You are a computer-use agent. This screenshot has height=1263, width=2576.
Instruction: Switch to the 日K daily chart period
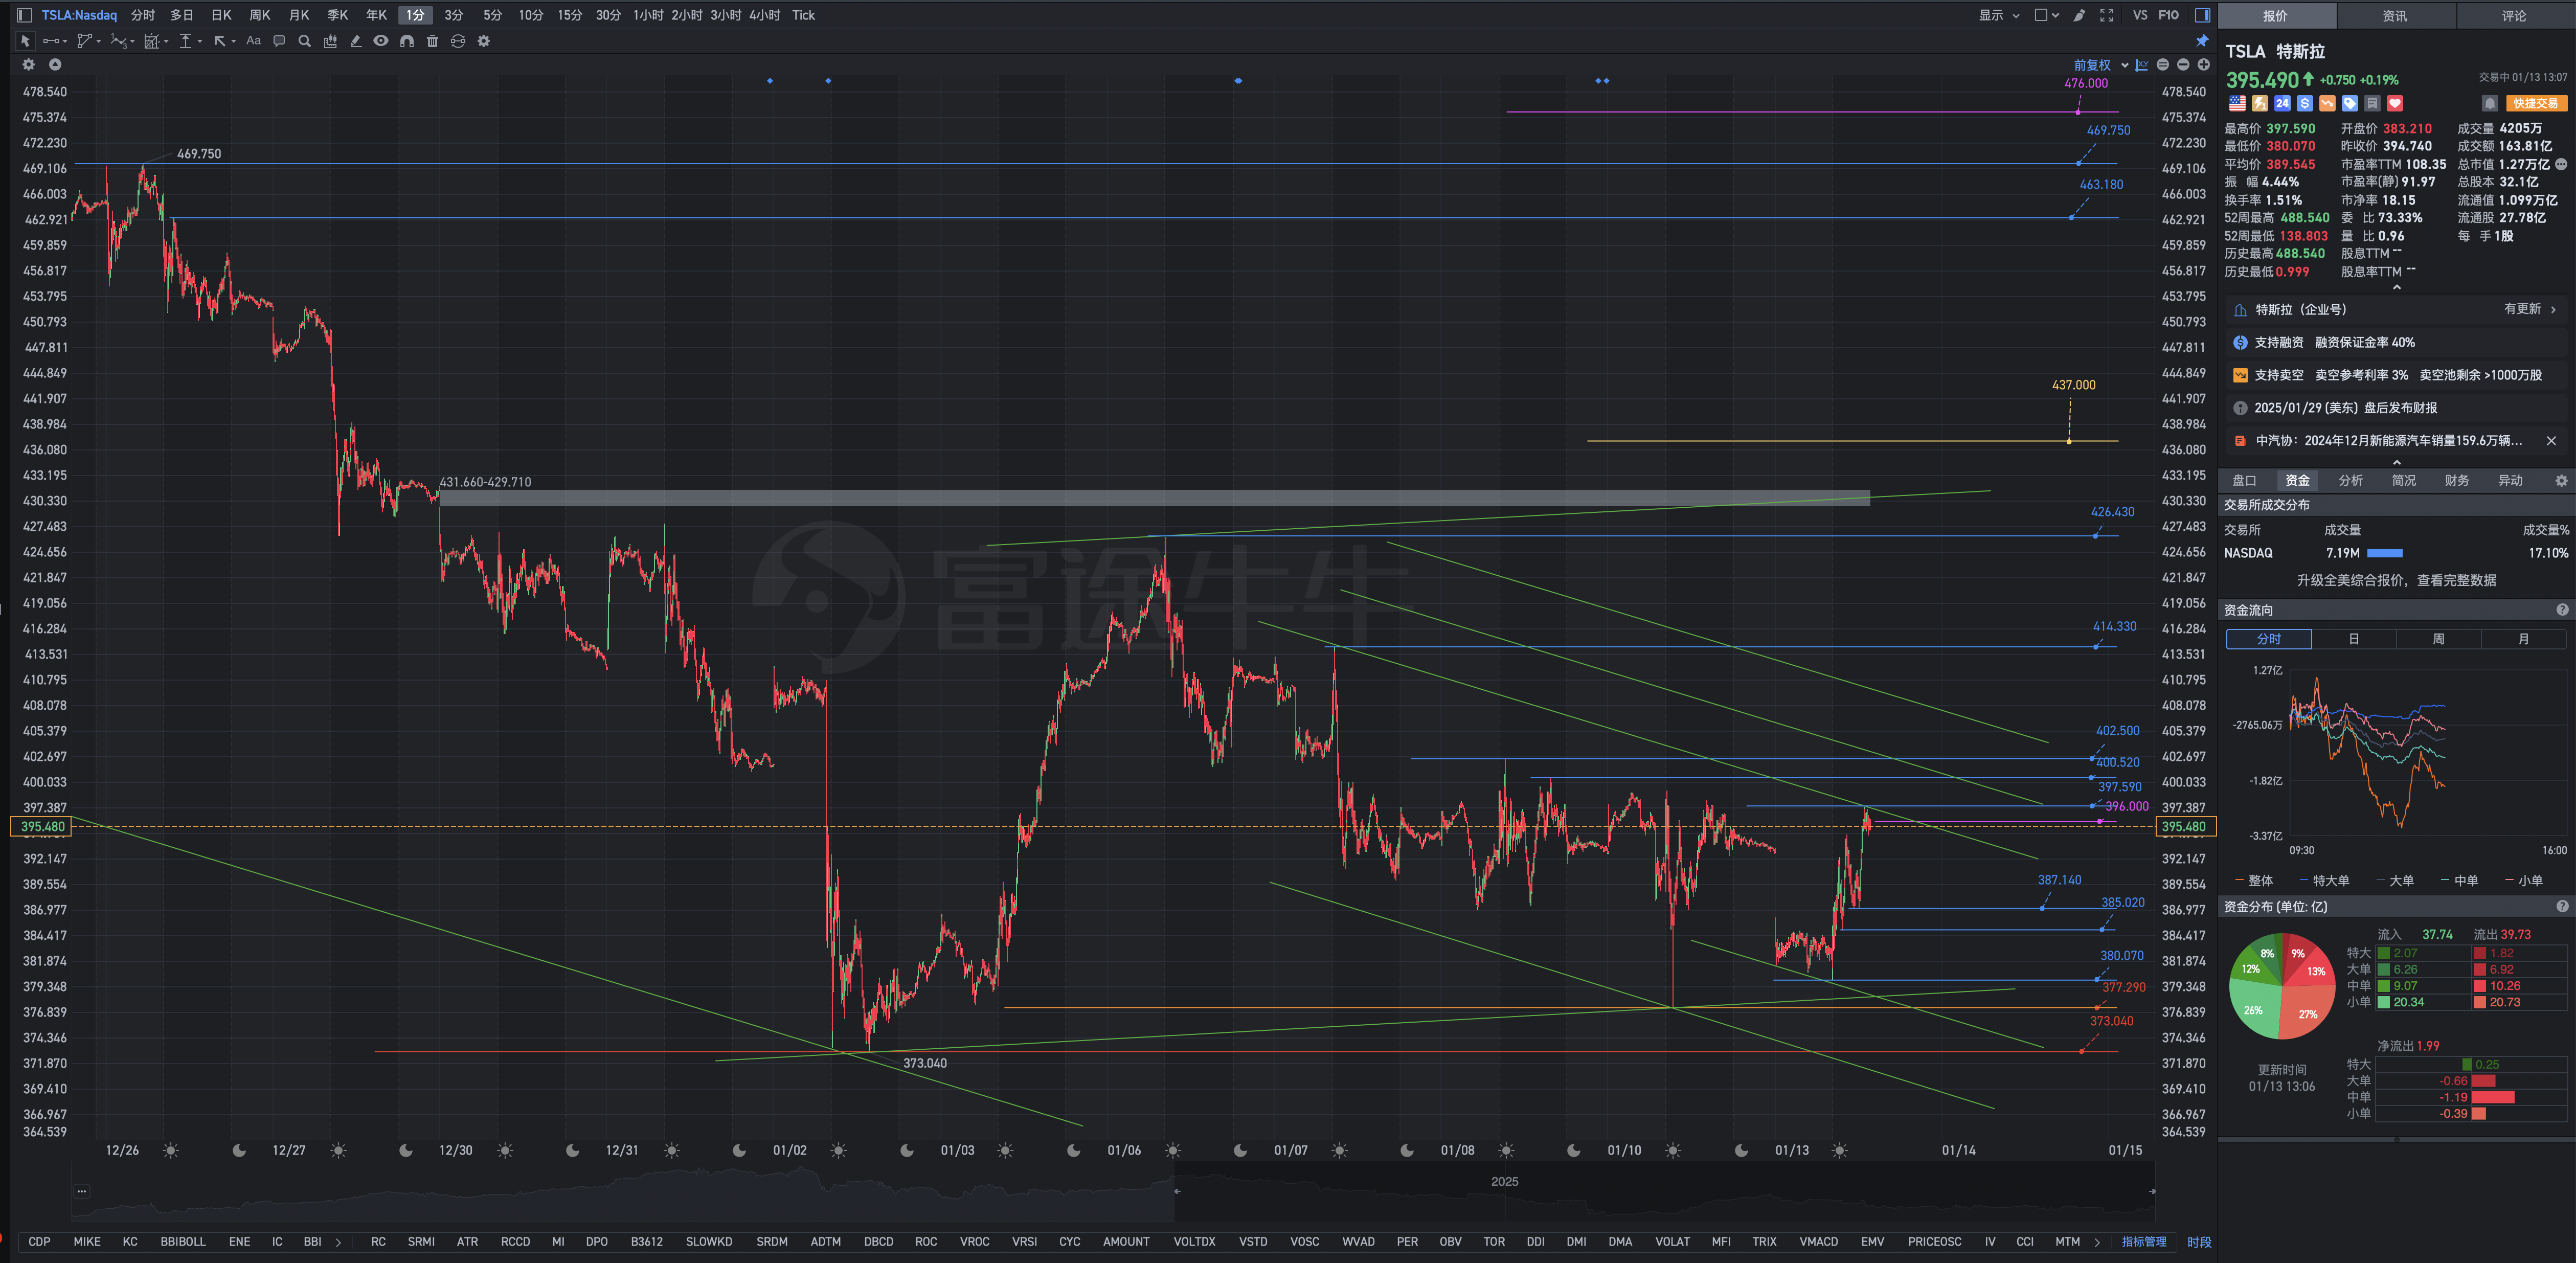click(222, 15)
